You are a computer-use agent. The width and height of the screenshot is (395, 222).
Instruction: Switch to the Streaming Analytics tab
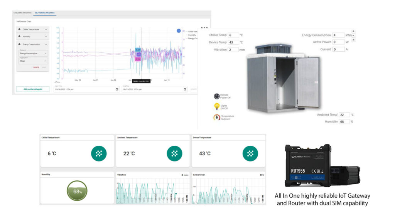point(23,13)
